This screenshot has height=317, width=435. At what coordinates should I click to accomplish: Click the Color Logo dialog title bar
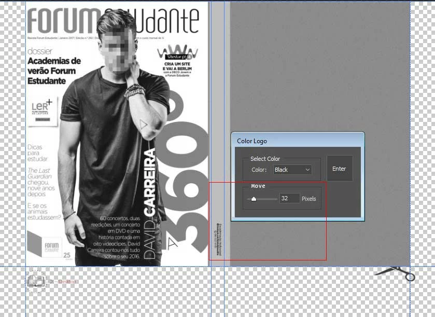[298, 141]
